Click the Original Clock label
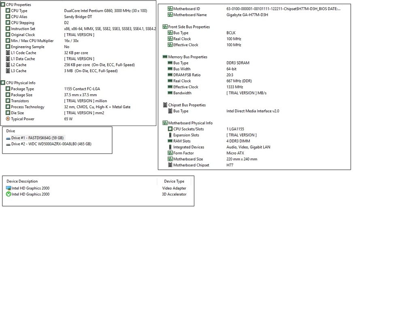The width and height of the screenshot is (405, 324). [23, 34]
